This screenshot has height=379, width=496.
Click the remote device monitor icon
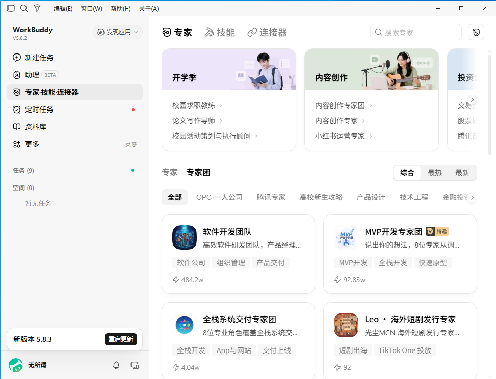click(x=135, y=365)
